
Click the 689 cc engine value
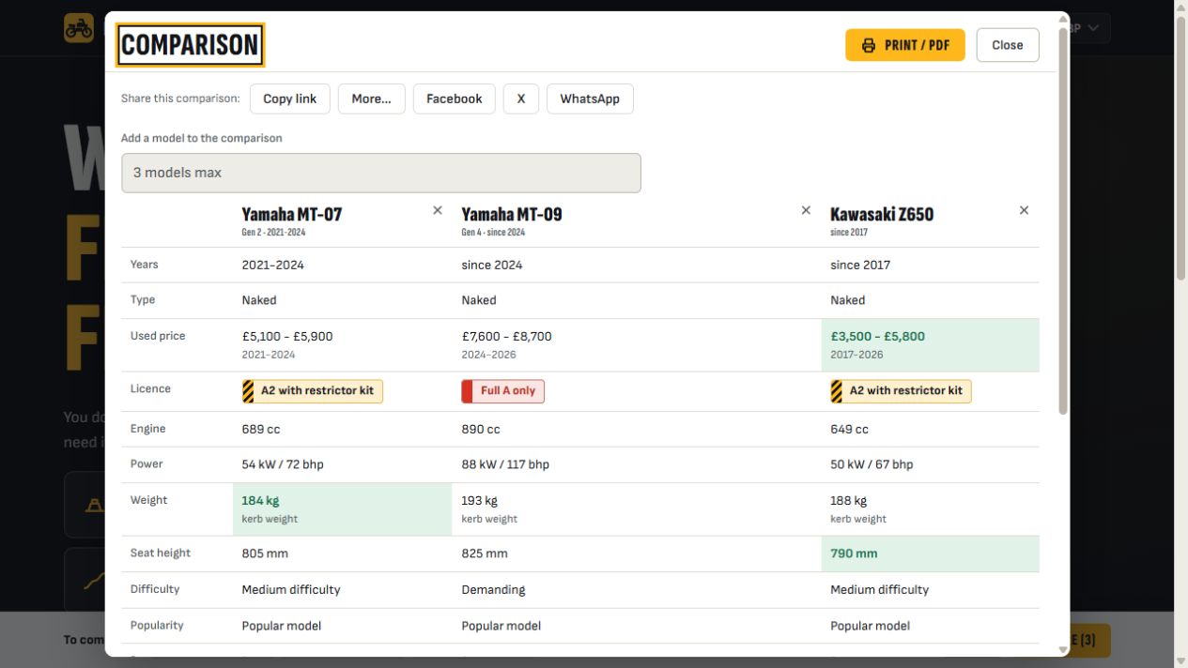[261, 429]
